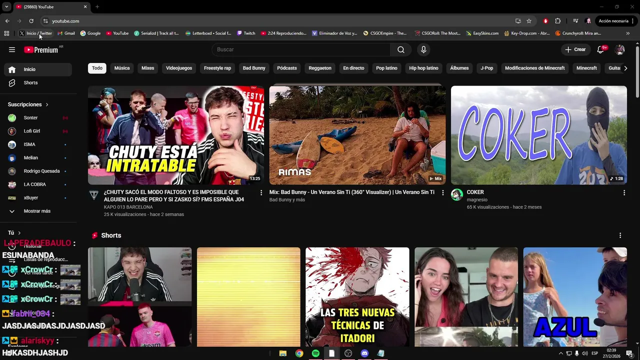Open the Lofi Girl subscription
The image size is (640, 360).
38,131
